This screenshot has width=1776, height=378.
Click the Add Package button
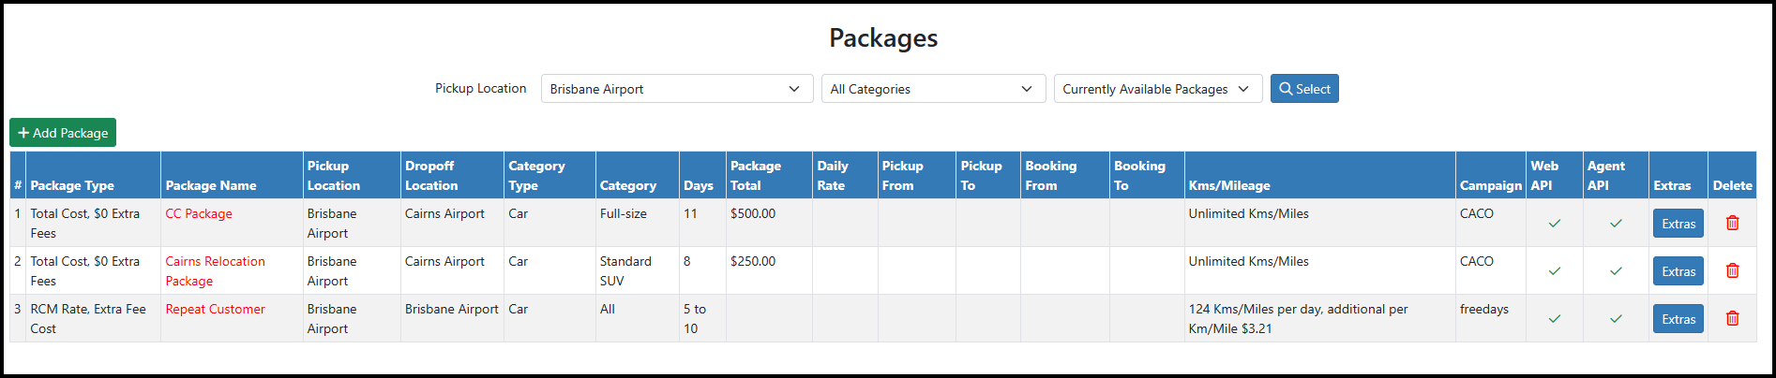click(63, 133)
